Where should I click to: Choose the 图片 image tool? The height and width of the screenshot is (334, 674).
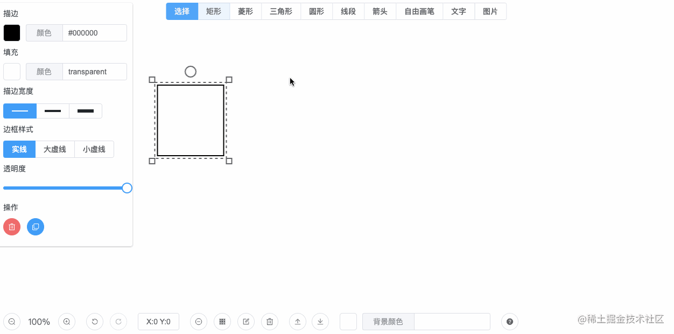[490, 11]
